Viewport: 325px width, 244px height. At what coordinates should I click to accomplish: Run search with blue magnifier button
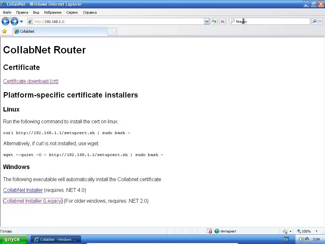click(x=315, y=21)
